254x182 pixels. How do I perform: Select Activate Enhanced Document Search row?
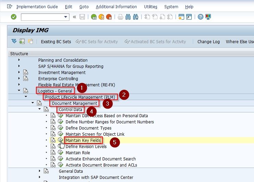coord(101,159)
